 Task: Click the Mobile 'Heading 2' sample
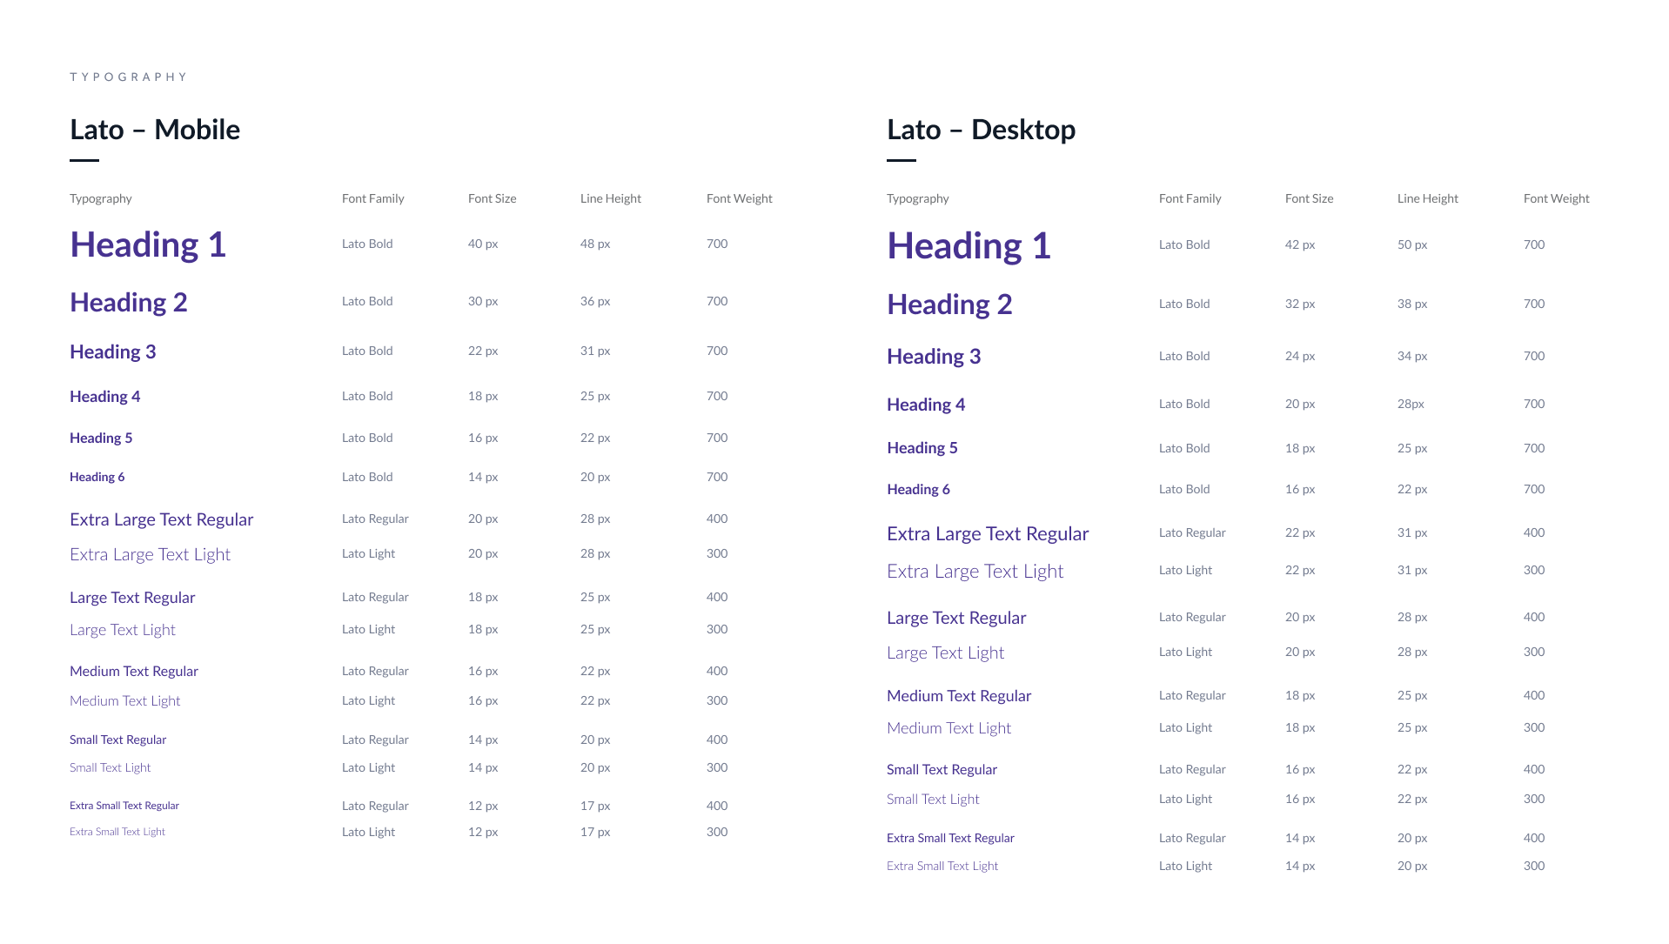click(129, 302)
